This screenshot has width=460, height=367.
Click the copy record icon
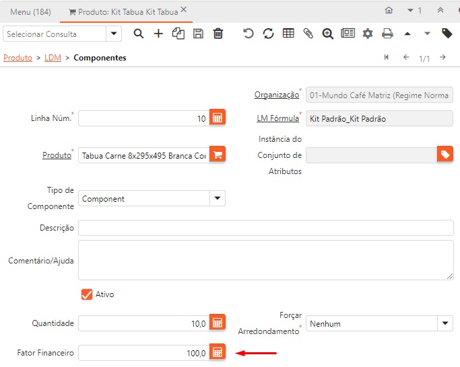click(x=178, y=34)
